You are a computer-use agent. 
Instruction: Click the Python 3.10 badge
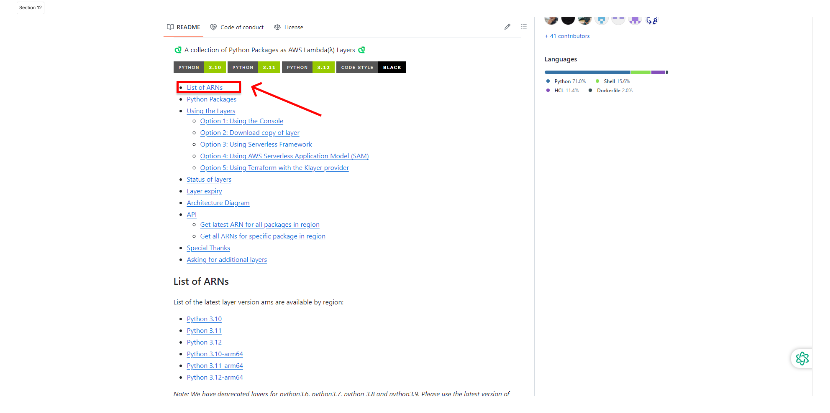pos(200,67)
